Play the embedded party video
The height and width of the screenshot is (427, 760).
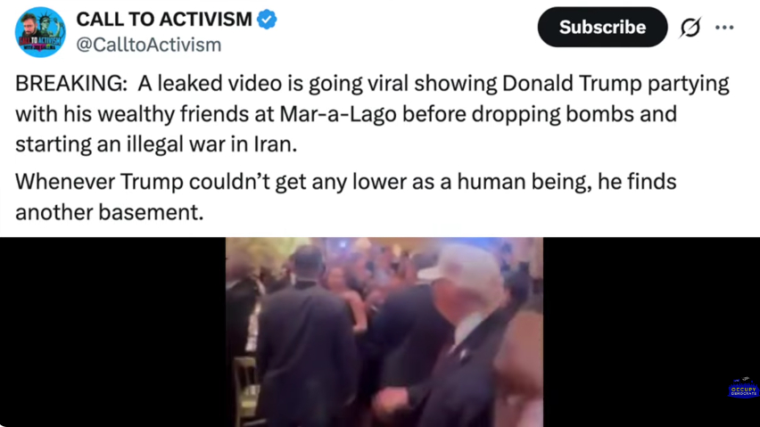tap(384, 333)
